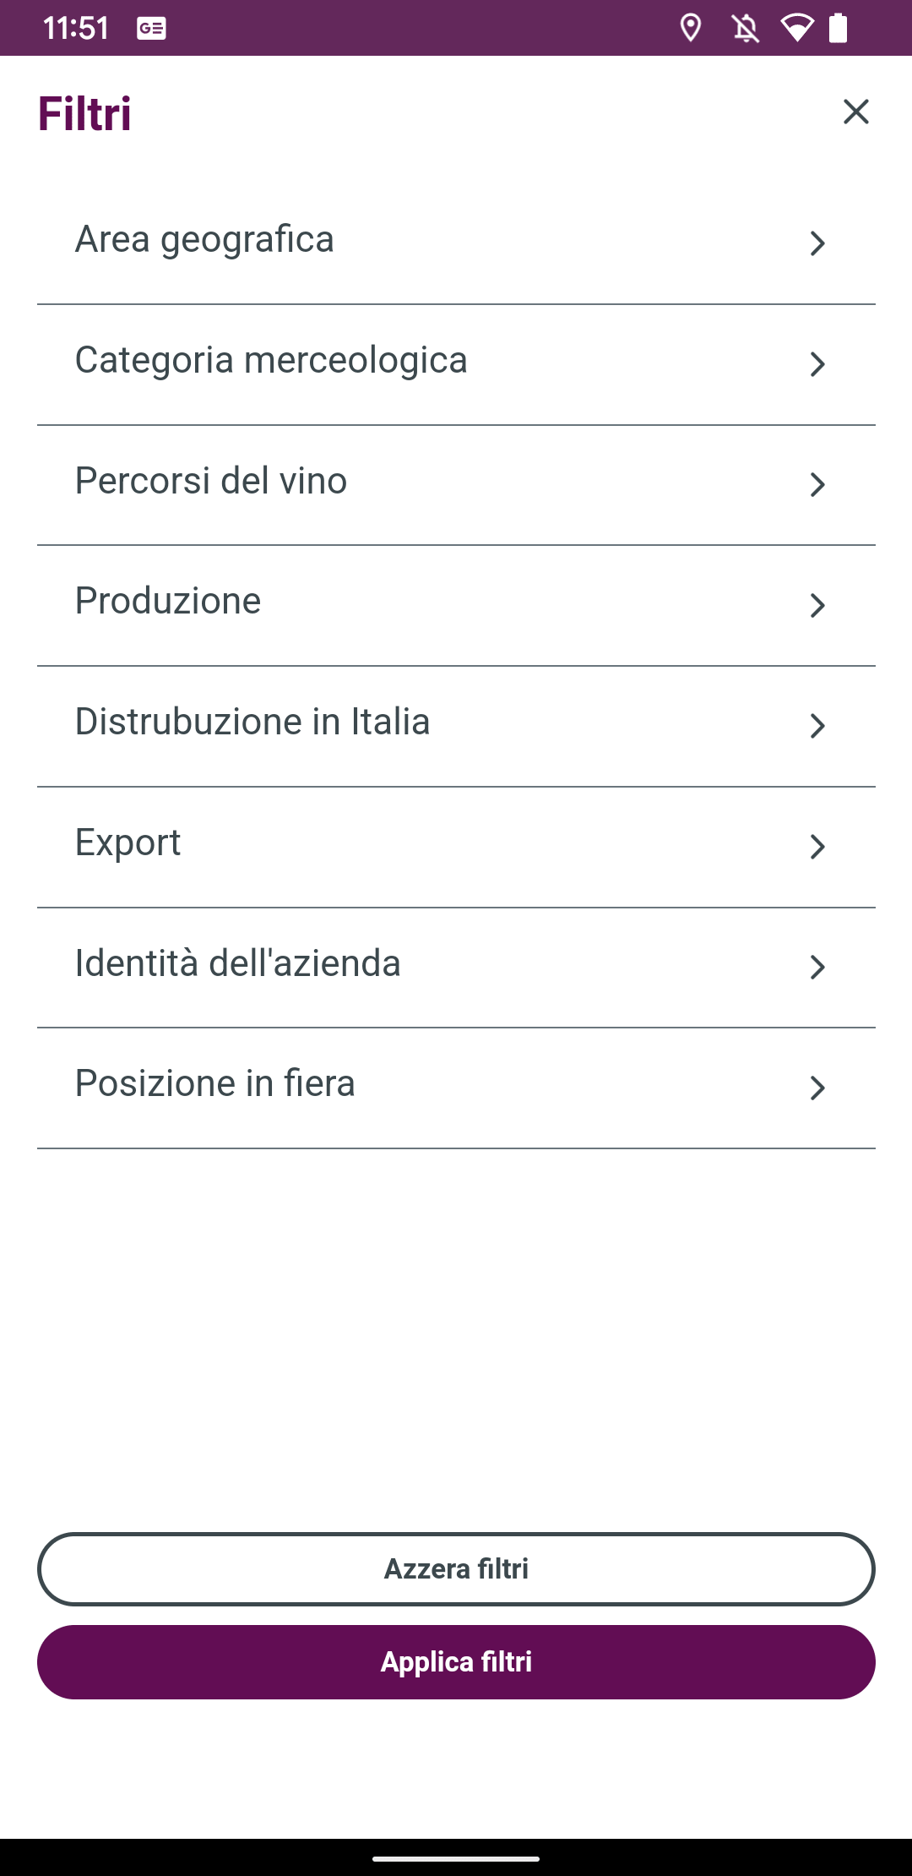The image size is (912, 1876).
Task: Click the Azzera filtri button
Action: point(456,1569)
